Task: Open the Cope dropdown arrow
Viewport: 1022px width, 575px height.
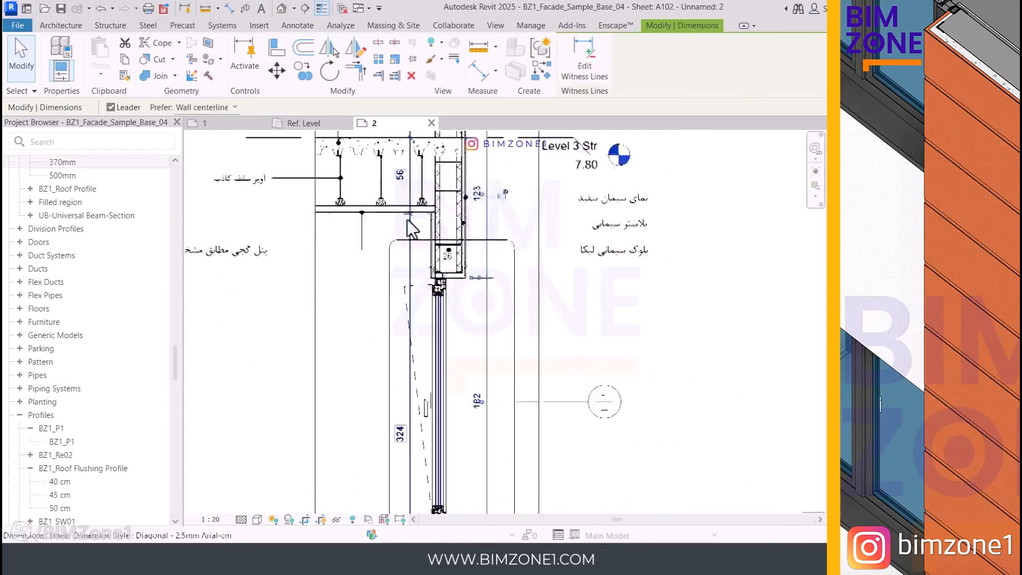Action: 179,43
